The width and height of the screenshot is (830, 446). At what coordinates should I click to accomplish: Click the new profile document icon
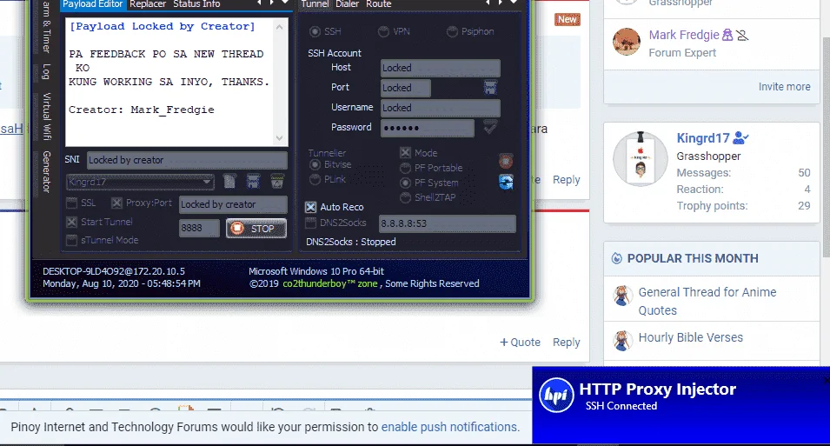click(x=229, y=181)
